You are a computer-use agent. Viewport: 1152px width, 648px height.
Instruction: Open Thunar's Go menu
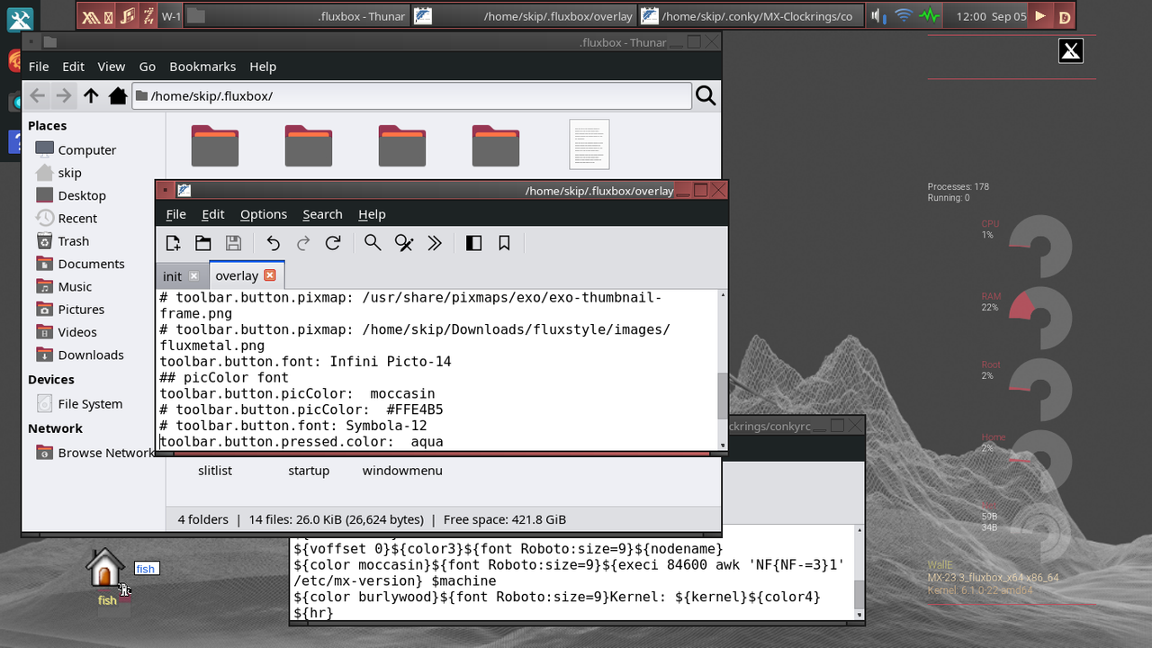(148, 67)
